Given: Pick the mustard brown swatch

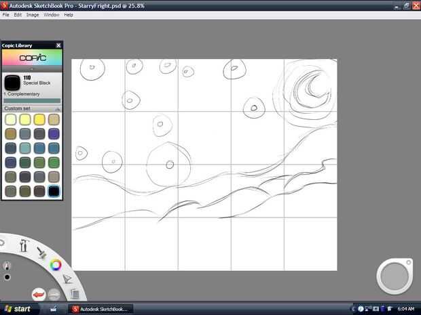Looking at the screenshot, I should [x=11, y=133].
